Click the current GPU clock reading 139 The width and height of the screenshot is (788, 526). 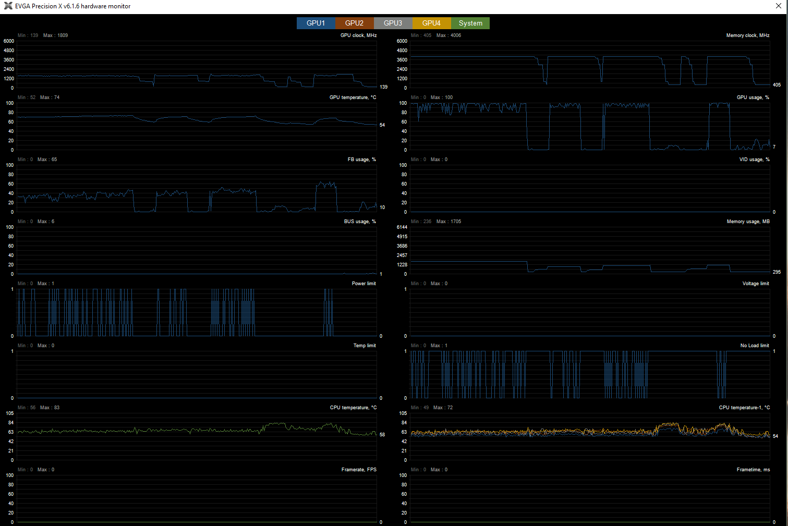(x=384, y=87)
